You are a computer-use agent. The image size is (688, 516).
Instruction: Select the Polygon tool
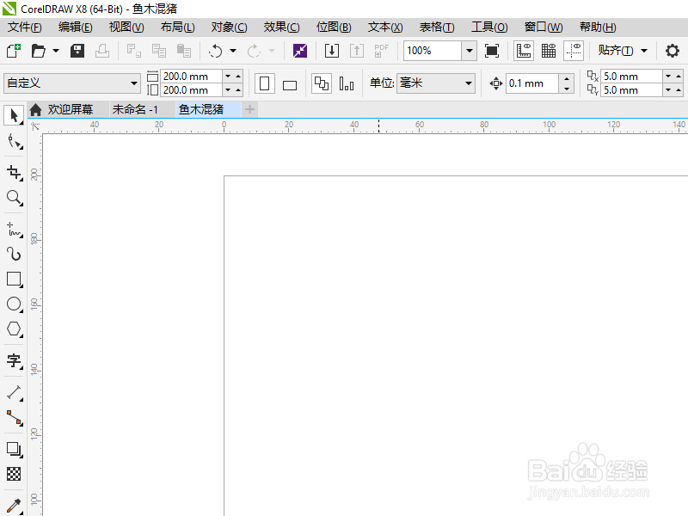click(x=14, y=329)
